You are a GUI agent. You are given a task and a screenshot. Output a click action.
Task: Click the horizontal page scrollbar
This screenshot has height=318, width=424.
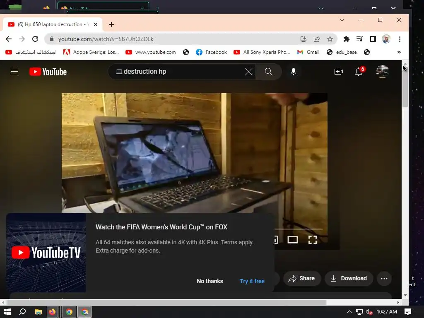pos(166,302)
